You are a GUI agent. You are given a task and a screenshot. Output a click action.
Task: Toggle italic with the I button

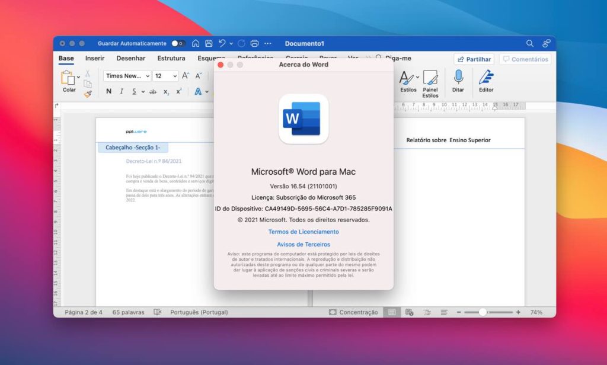122,91
